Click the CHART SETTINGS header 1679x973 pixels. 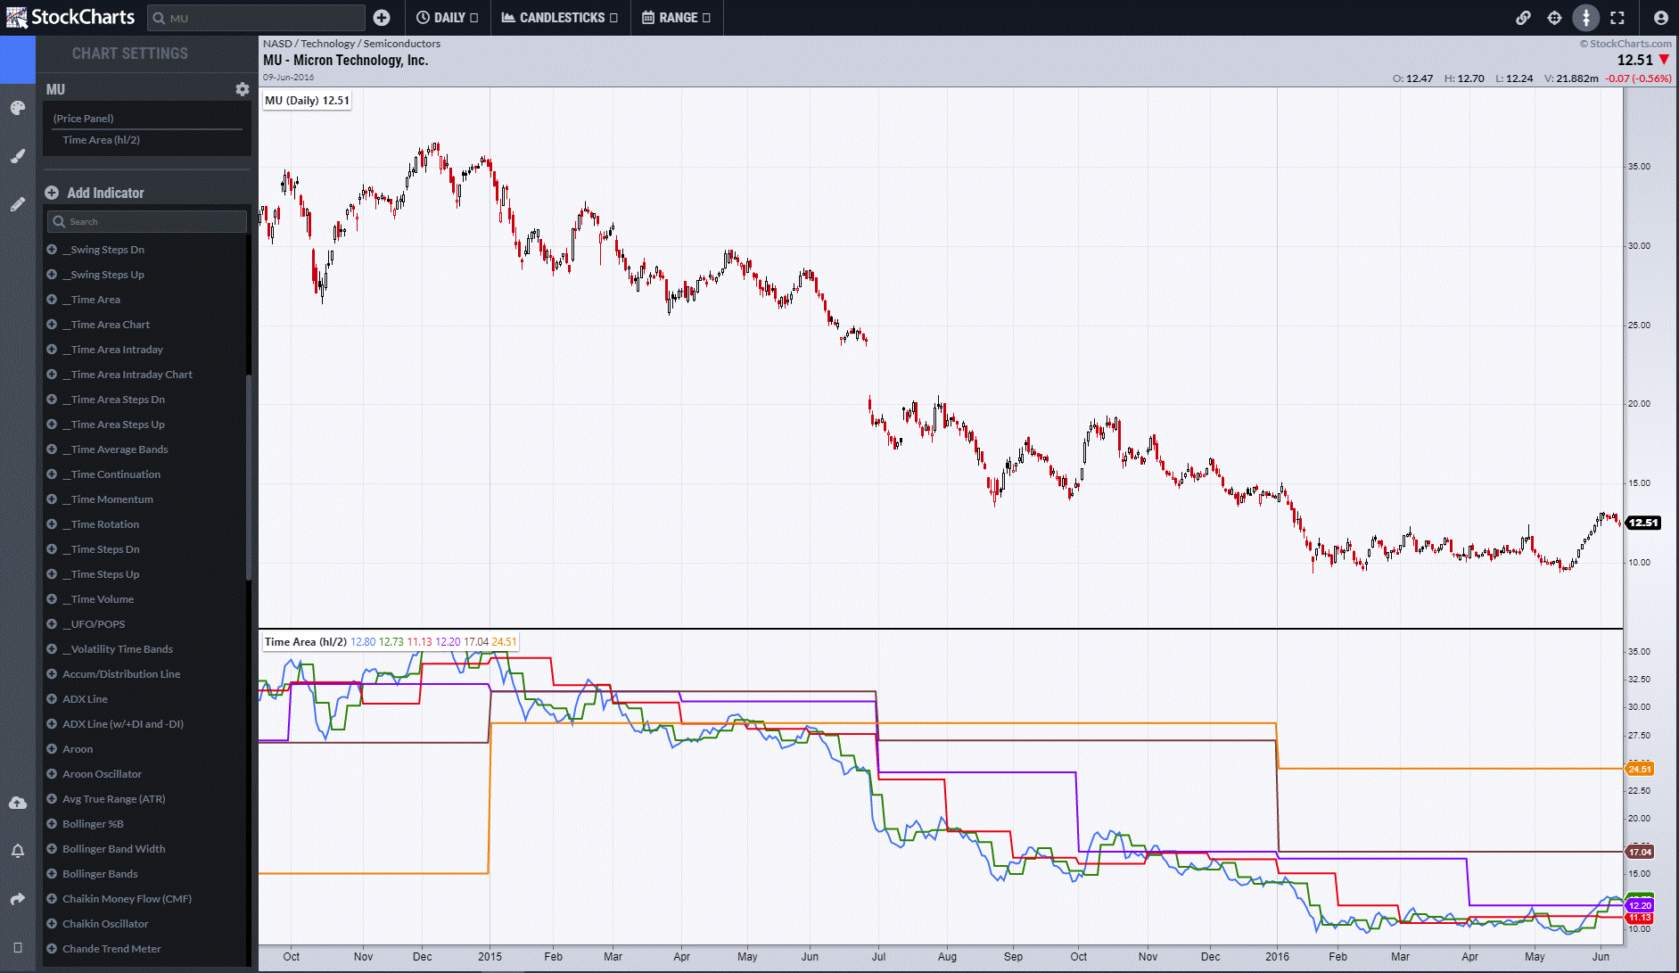[130, 54]
